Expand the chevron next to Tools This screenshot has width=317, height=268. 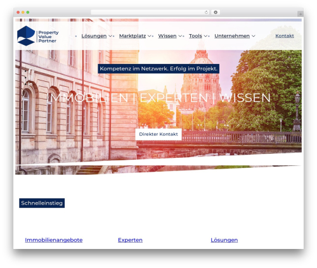click(x=205, y=36)
